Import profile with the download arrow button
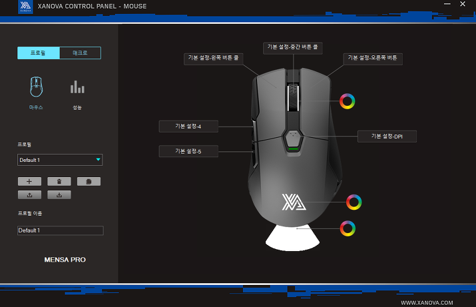The image size is (476, 307). 59,195
